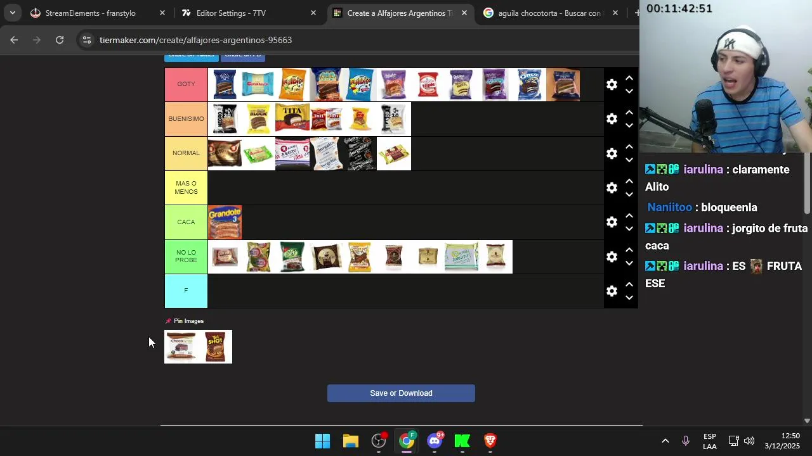
Task: Move BUENISIMO tier up with arrow
Action: tap(629, 112)
